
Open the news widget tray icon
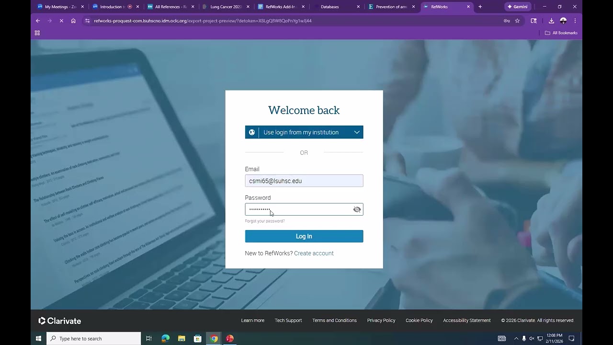point(502,338)
